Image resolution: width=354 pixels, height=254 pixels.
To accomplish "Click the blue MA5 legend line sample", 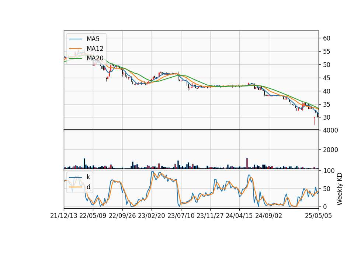I will pyautogui.click(x=75, y=39).
